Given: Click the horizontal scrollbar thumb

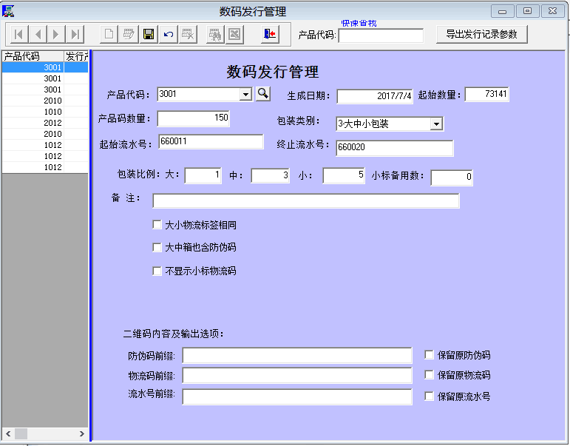Looking at the screenshot, I should (x=21, y=433).
